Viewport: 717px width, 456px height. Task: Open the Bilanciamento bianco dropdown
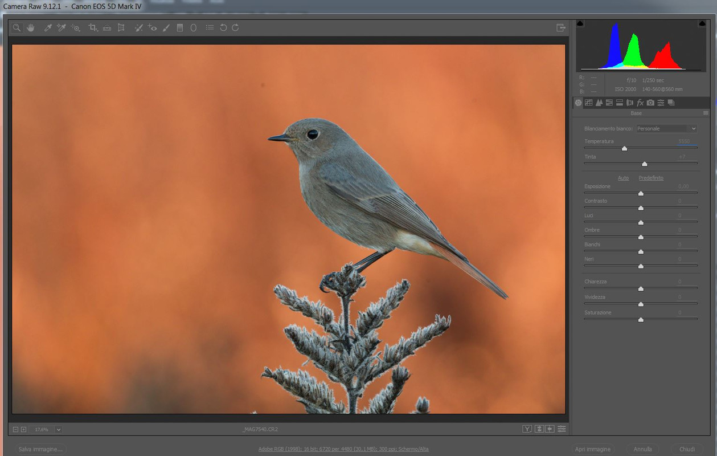[666, 129]
